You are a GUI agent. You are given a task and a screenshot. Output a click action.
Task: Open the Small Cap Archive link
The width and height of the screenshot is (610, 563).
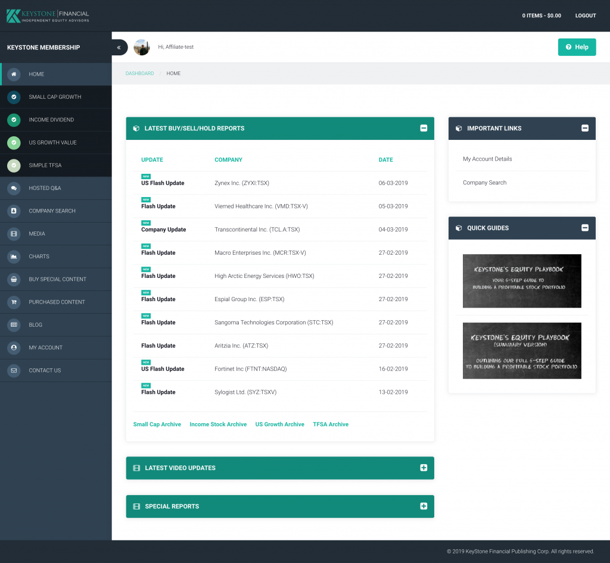(157, 424)
